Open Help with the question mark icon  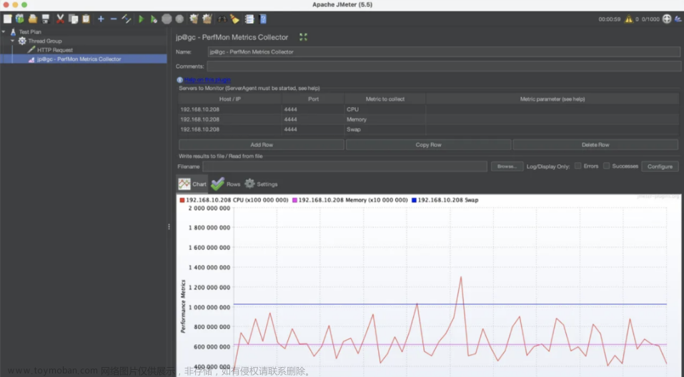(x=263, y=19)
